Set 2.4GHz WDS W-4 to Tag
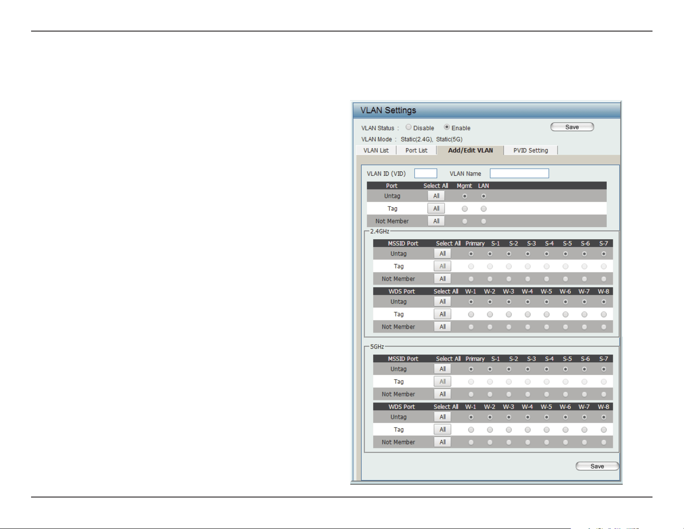Screen dimensions: 684x529 pos(528,314)
